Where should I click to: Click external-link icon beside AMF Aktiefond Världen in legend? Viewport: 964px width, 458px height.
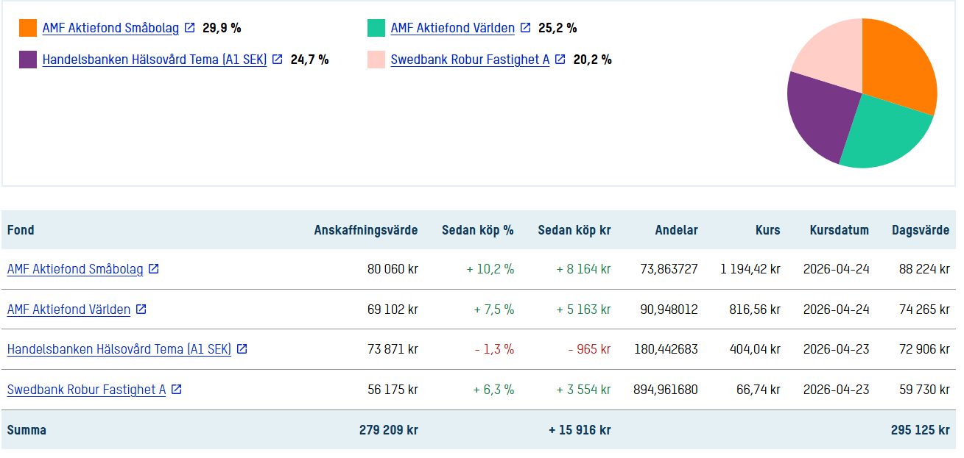(x=525, y=28)
